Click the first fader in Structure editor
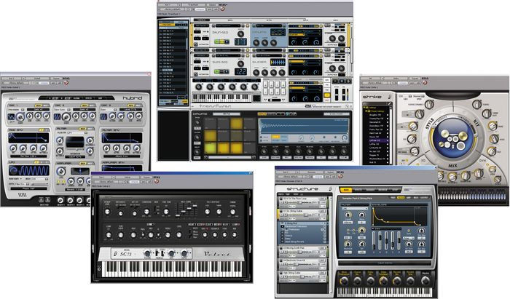This screenshot has width=510, height=299. point(373,241)
